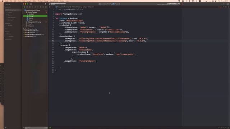Open the Breakpoint navigator icon

pos(43,7)
